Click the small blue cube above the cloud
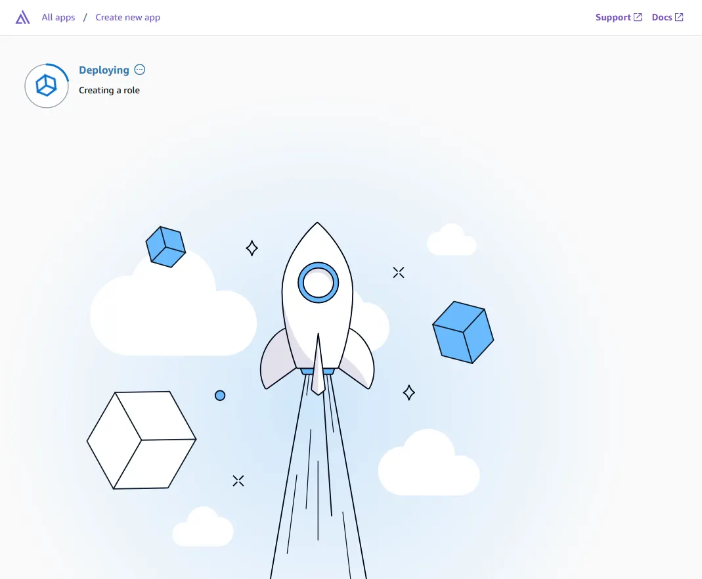702x579 pixels. pyautogui.click(x=165, y=247)
